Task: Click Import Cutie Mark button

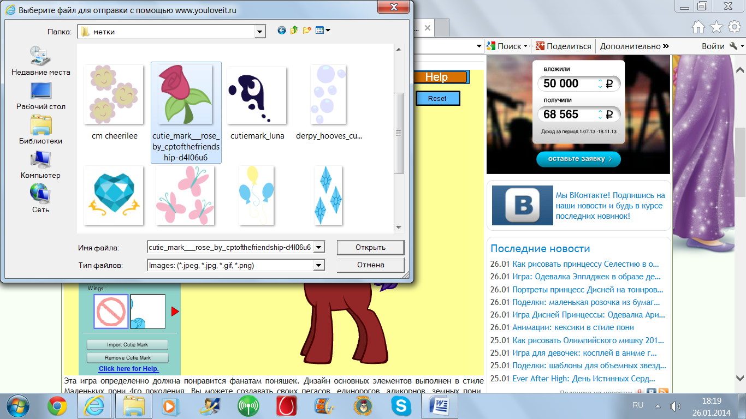Action: pos(127,345)
